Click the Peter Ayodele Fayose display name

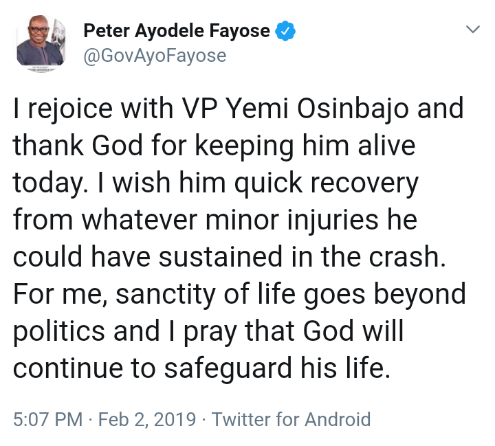tap(177, 31)
